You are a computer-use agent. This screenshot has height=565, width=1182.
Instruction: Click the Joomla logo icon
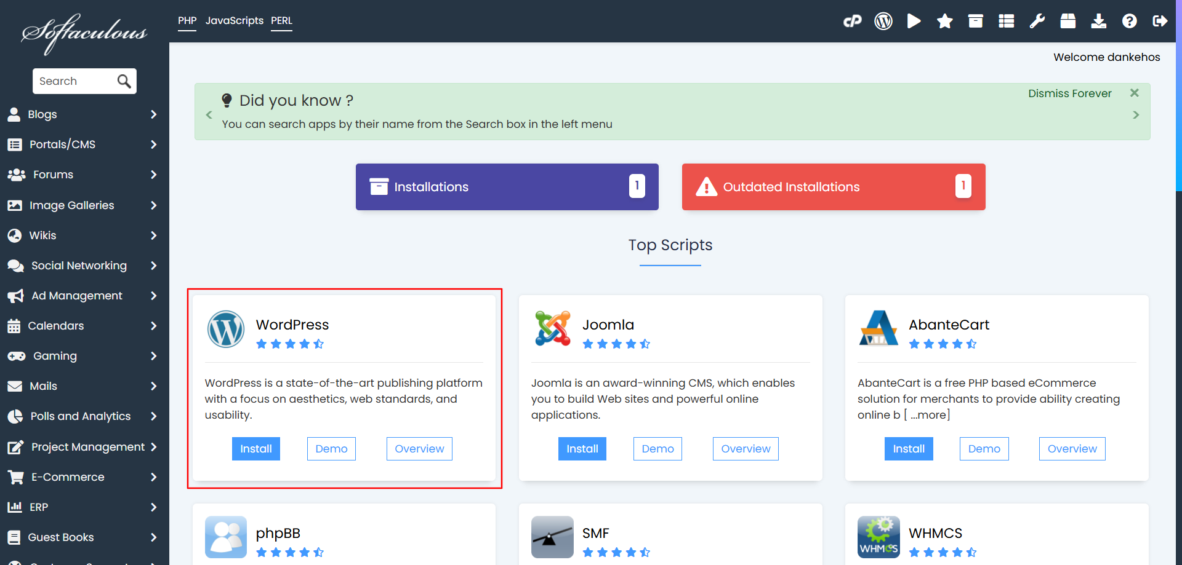pyautogui.click(x=553, y=328)
